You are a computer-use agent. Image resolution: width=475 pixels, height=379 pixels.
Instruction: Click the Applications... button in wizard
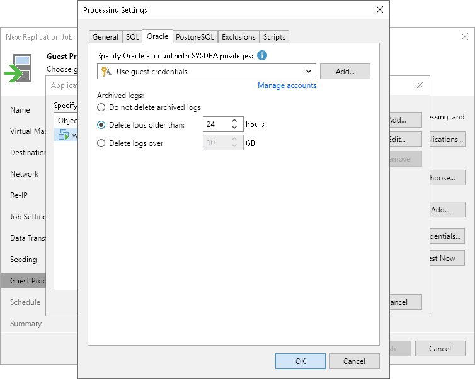pos(447,140)
